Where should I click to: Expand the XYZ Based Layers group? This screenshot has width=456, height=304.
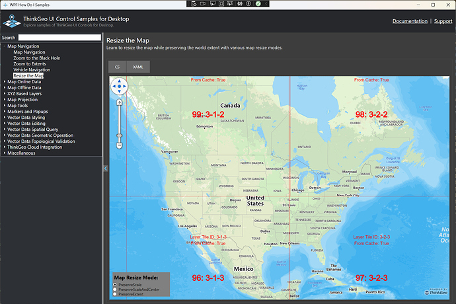point(5,94)
